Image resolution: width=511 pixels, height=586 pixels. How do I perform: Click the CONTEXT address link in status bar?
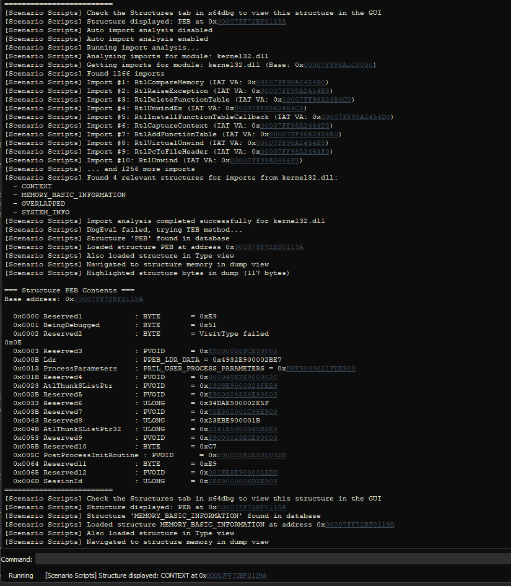coord(237,576)
